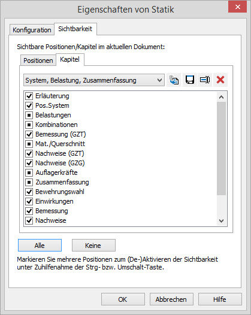The width and height of the screenshot is (251, 315).
Task: Save the chapter preset with floppy icon
Action: coord(189,80)
